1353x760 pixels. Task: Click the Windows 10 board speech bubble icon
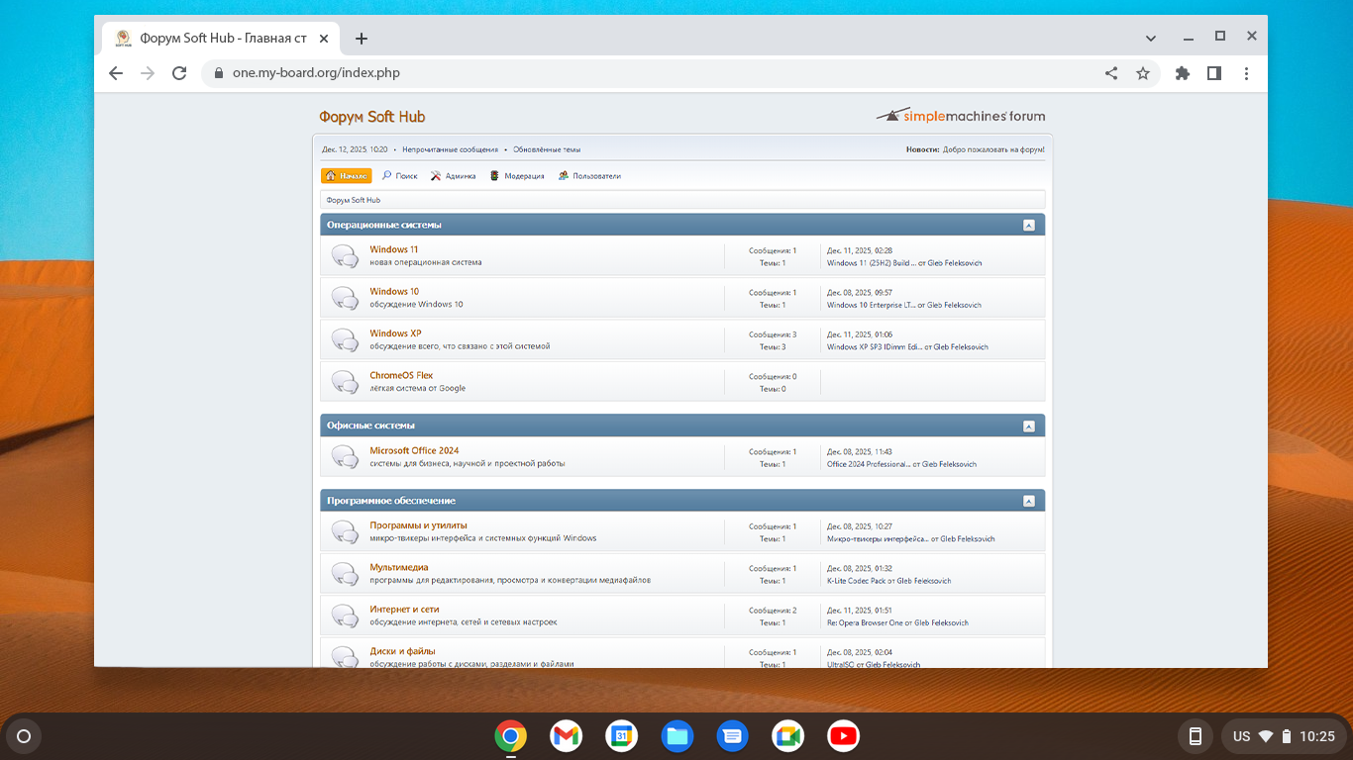pos(345,298)
